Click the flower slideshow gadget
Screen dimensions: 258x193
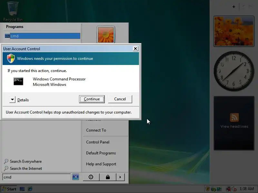(233, 31)
